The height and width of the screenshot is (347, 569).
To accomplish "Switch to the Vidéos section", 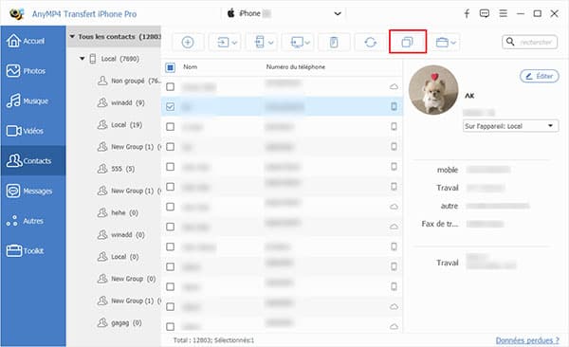I will [32, 131].
